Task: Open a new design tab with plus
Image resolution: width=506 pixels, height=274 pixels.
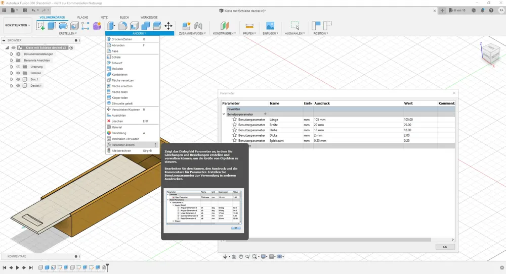Action: (442, 11)
